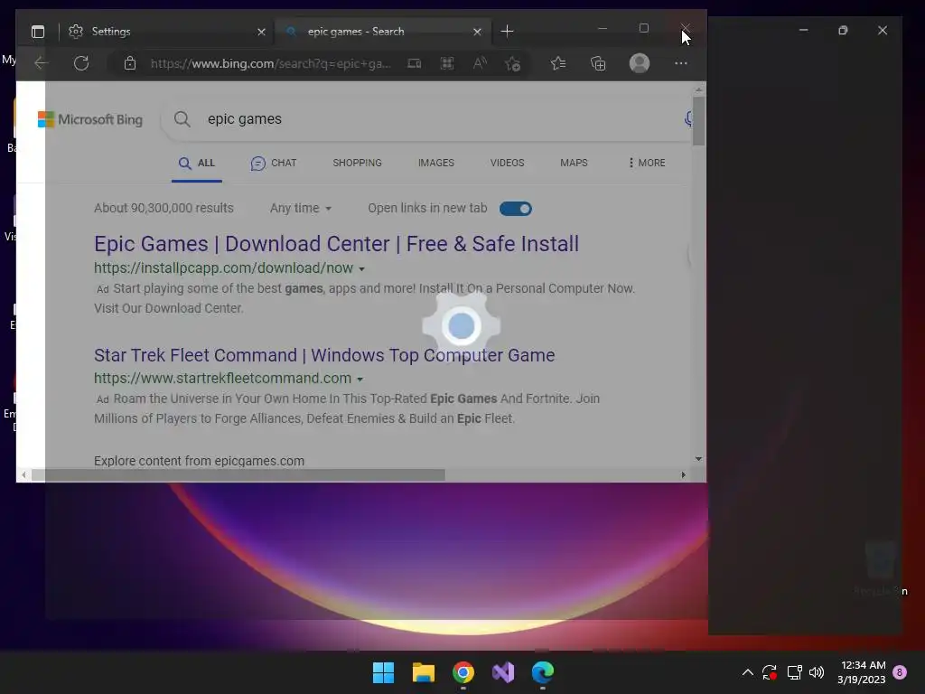Start voice search with microphone icon

click(687, 119)
